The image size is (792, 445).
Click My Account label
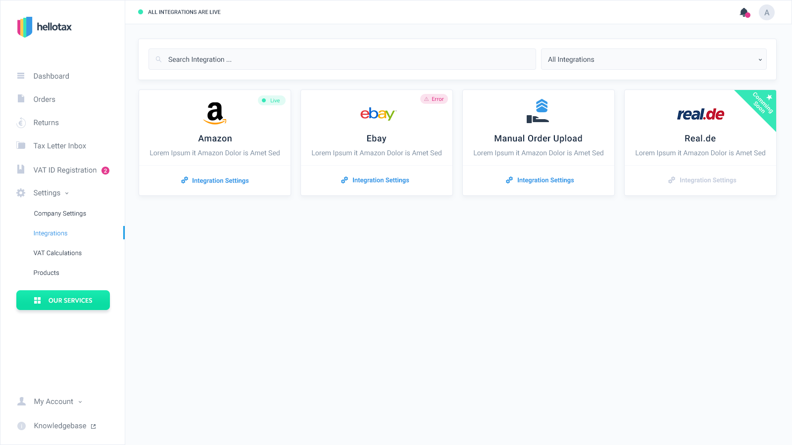click(x=53, y=401)
